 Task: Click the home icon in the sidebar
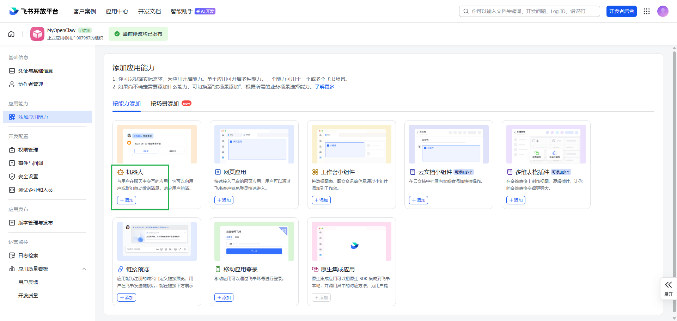(x=11, y=33)
